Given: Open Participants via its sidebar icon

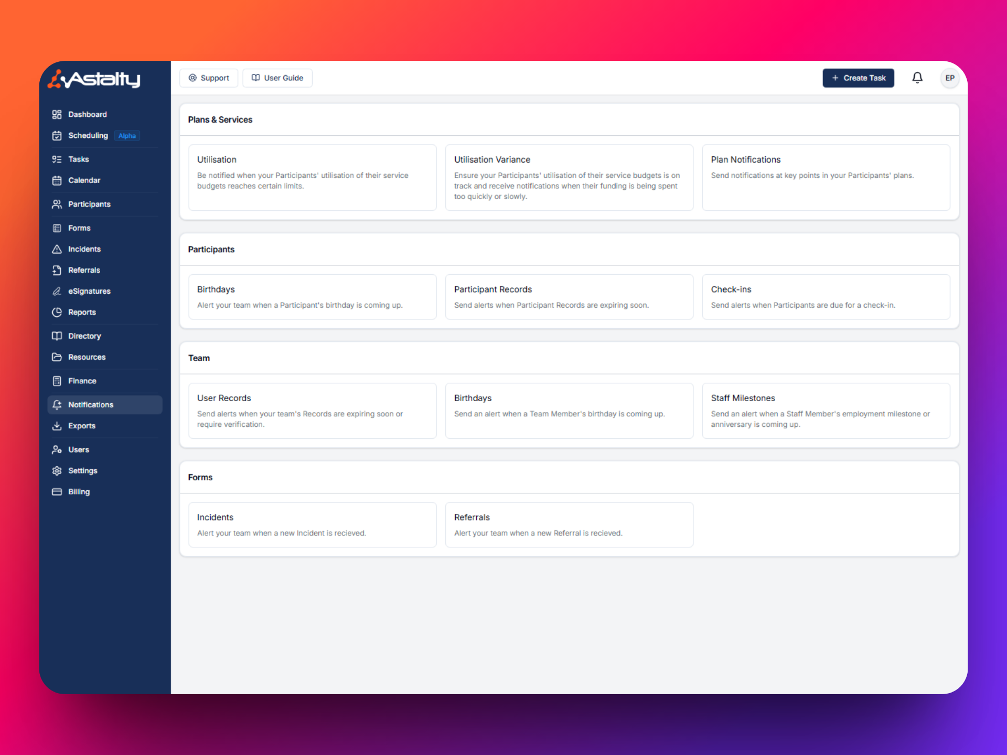Looking at the screenshot, I should tap(57, 204).
